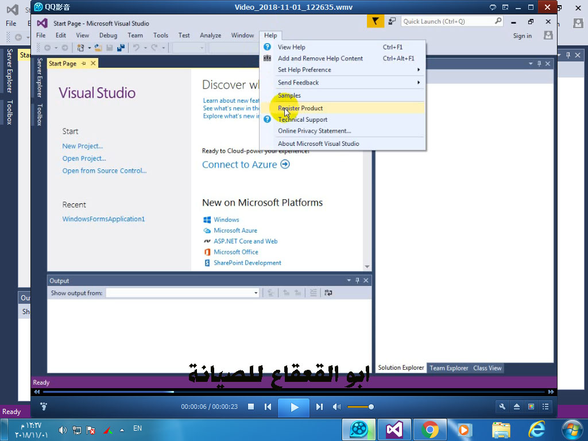The image size is (588, 441).
Task: Click the Undo toolbar icon
Action: [137, 48]
